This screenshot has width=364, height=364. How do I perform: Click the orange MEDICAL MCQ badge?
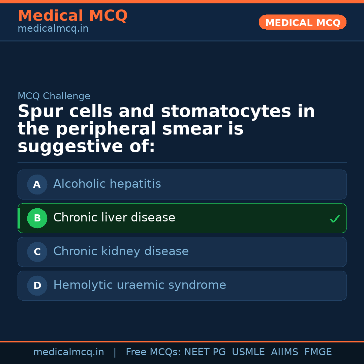point(302,22)
